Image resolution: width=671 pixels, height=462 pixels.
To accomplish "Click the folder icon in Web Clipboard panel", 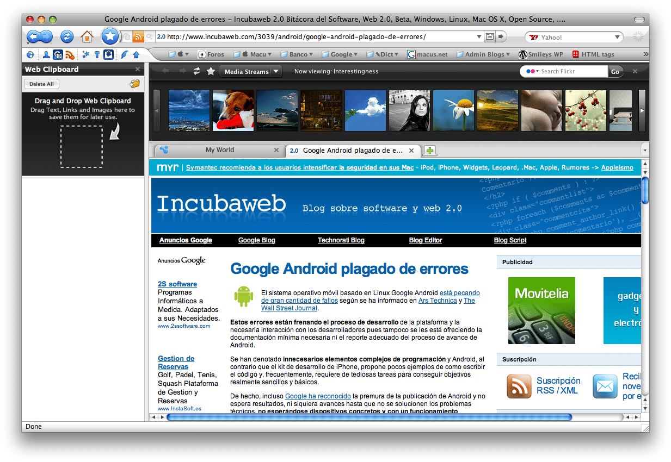I will coord(134,84).
